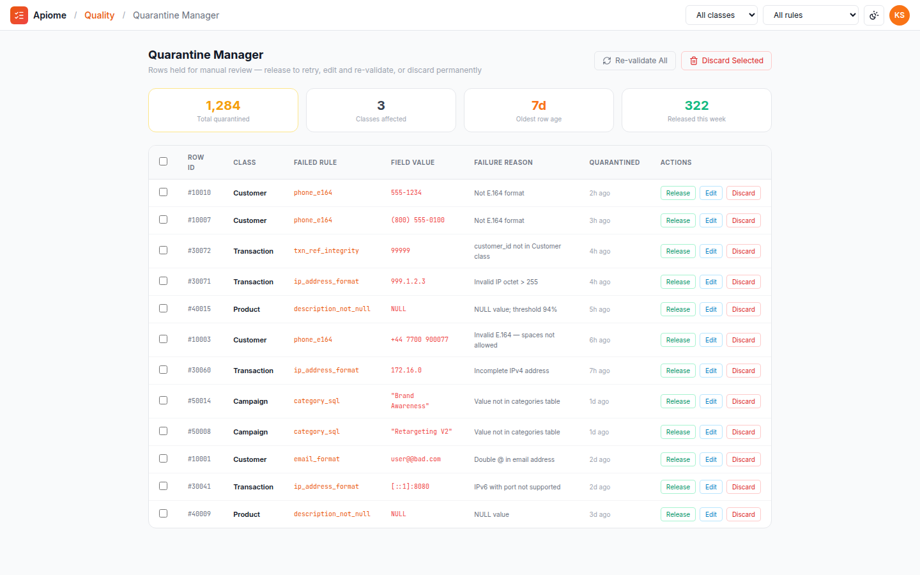This screenshot has height=575, width=920.
Task: Select checkbox for row #40009
Action: coord(164,514)
